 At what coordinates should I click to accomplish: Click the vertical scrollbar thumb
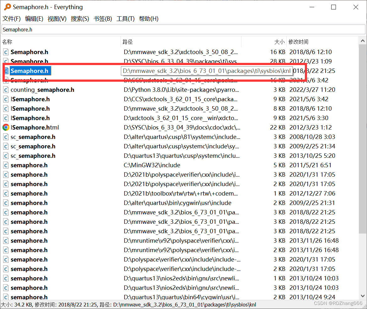pyautogui.click(x=363, y=139)
